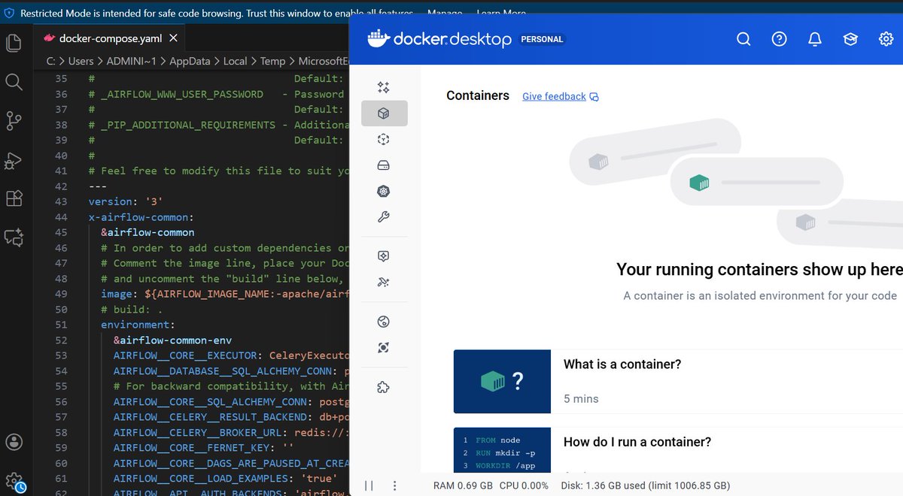Click the Restricted Mode shield icon
The width and height of the screenshot is (903, 496).
coord(9,14)
